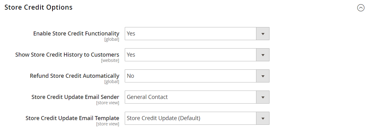Image resolution: width=369 pixels, height=131 pixels.
Task: Click the [website] scope label
Action: click(110, 60)
